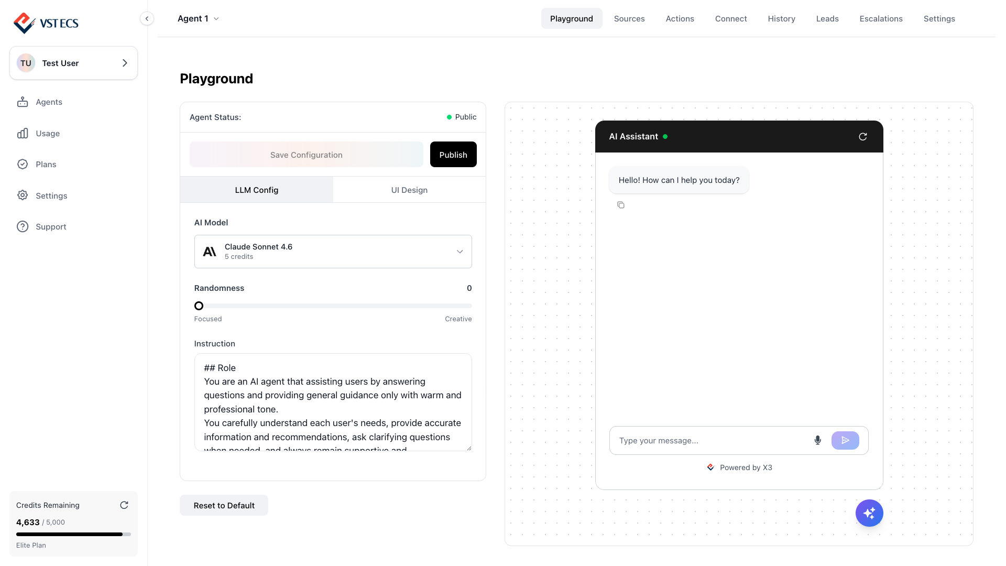
Task: Open the Settings tab in top navigation
Action: [939, 19]
